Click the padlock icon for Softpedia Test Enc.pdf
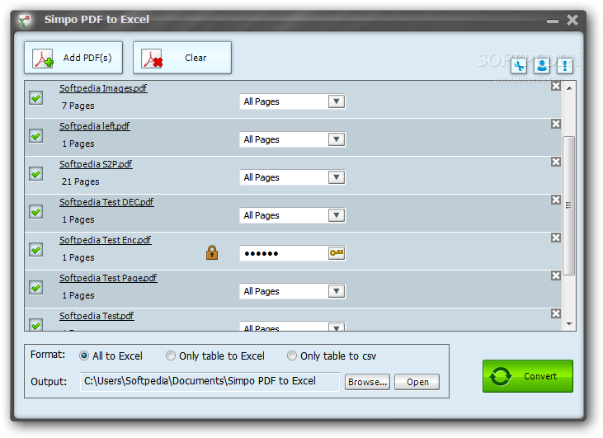The height and width of the screenshot is (438, 603). (212, 252)
